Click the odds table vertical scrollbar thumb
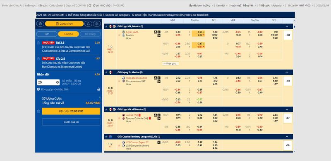331x161 pixels. click(x=295, y=27)
